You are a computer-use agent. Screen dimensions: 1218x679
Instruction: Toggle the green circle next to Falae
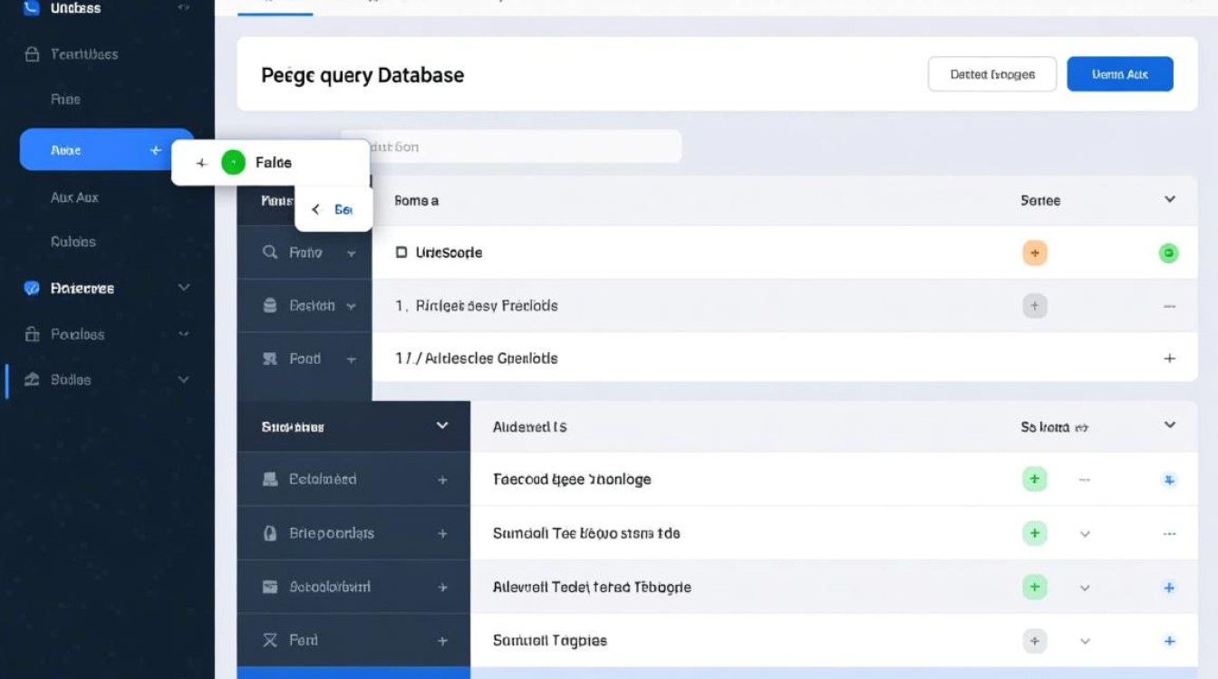pyautogui.click(x=233, y=163)
